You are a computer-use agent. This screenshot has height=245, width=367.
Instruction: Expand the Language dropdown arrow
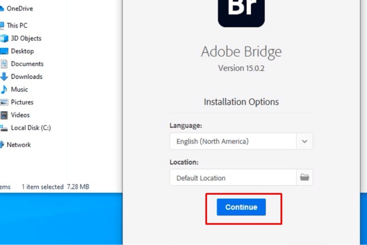305,142
